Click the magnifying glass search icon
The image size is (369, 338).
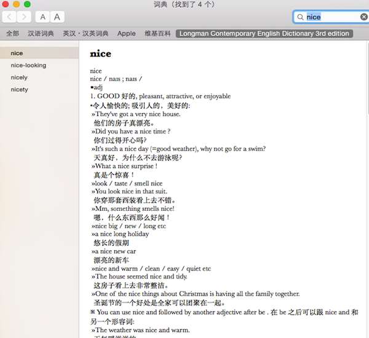click(x=300, y=17)
